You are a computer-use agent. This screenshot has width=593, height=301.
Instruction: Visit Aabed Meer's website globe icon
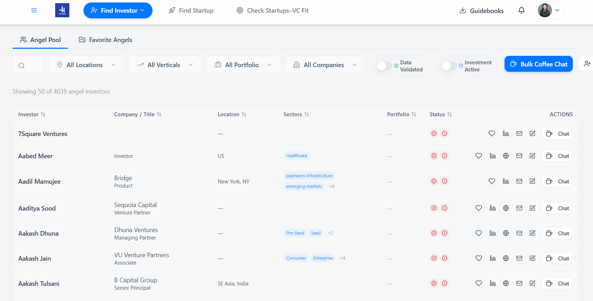point(506,156)
